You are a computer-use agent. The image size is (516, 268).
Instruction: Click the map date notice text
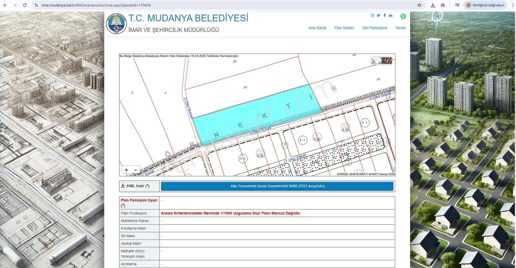pyautogui.click(x=179, y=56)
